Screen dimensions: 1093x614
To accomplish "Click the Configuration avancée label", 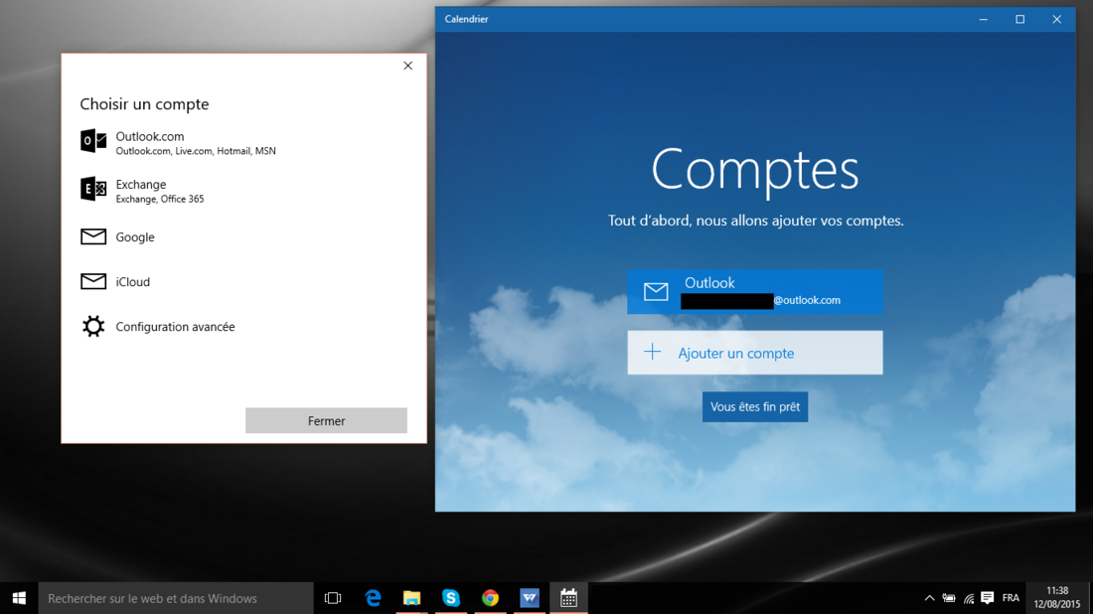I will pos(175,326).
